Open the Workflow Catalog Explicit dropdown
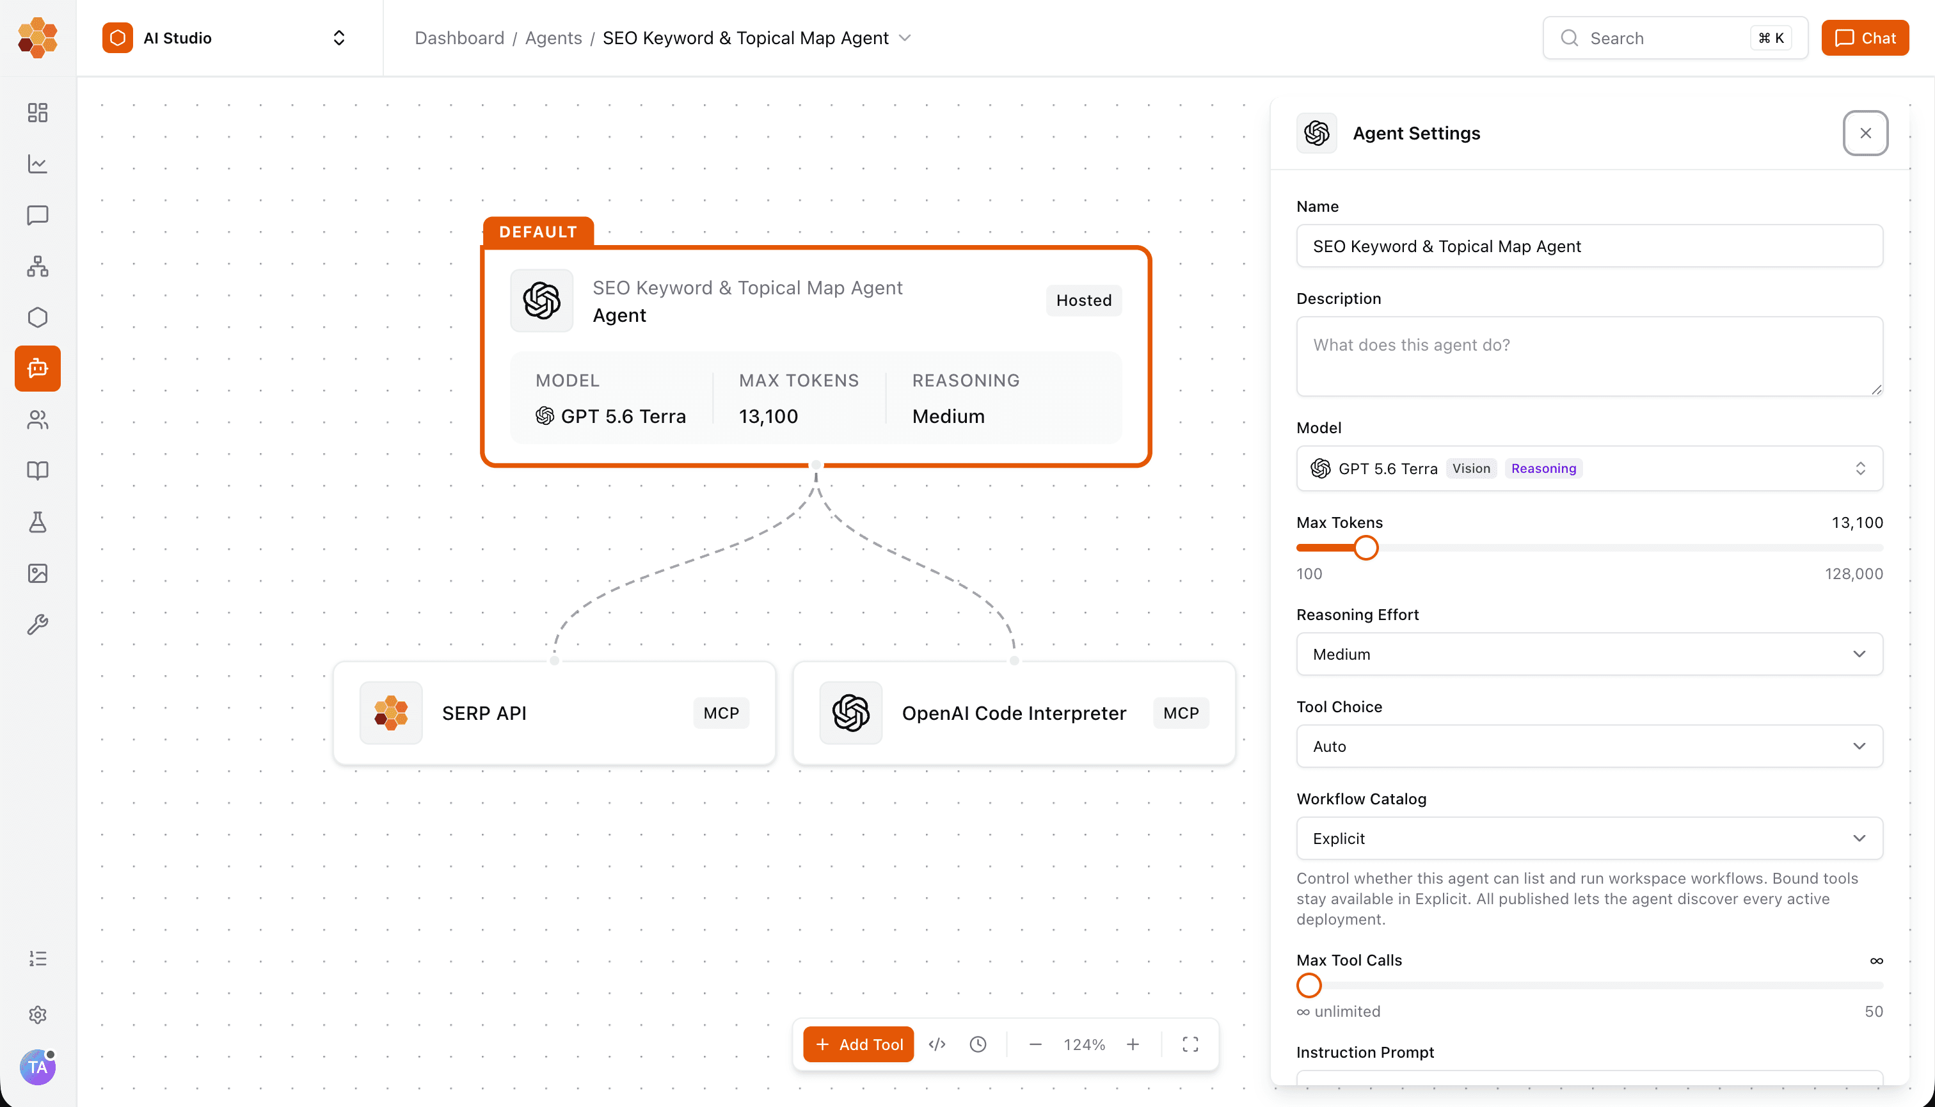This screenshot has height=1107, width=1935. click(1589, 838)
